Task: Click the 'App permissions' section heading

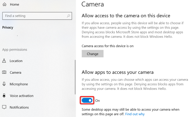Action: pyautogui.click(x=15, y=49)
